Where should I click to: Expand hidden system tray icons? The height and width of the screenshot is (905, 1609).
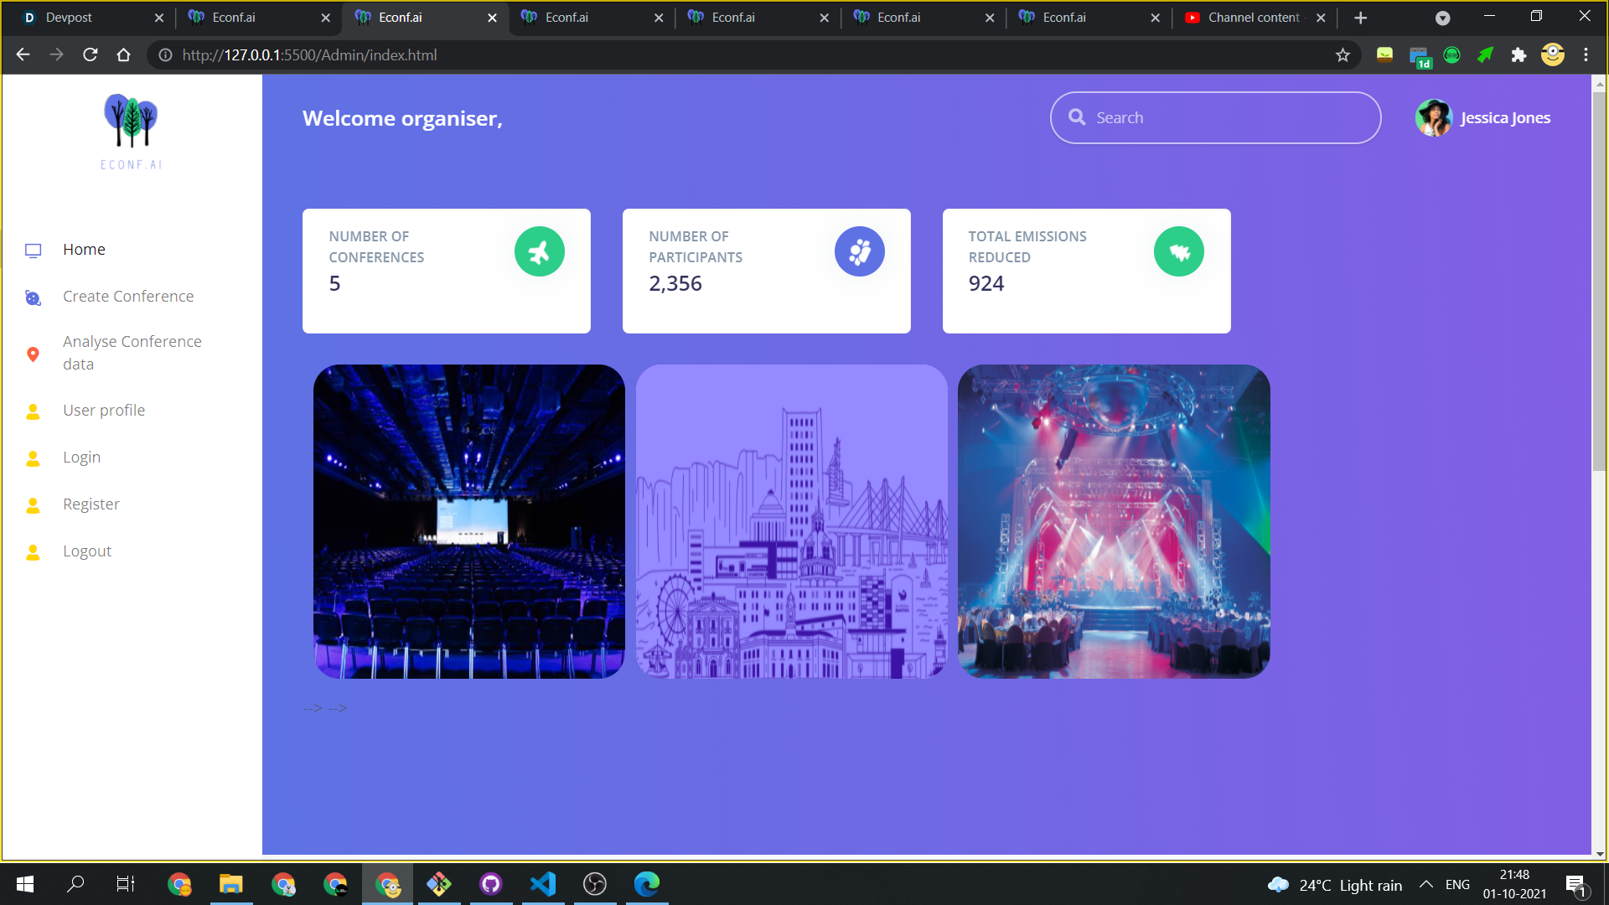(1425, 884)
